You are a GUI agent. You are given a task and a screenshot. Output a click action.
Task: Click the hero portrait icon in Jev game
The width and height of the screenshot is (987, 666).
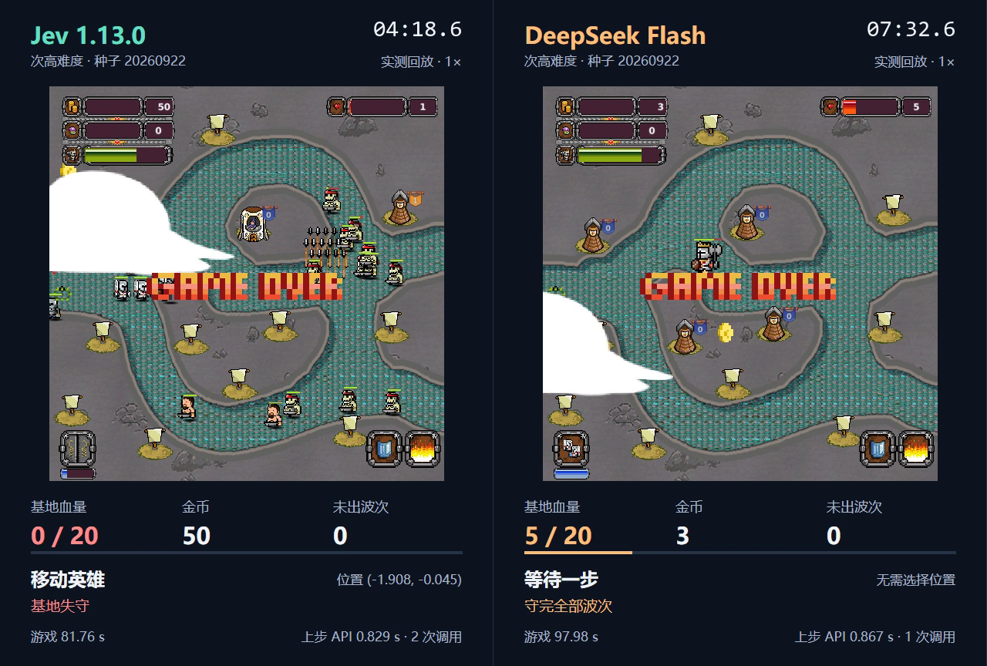pos(71,155)
